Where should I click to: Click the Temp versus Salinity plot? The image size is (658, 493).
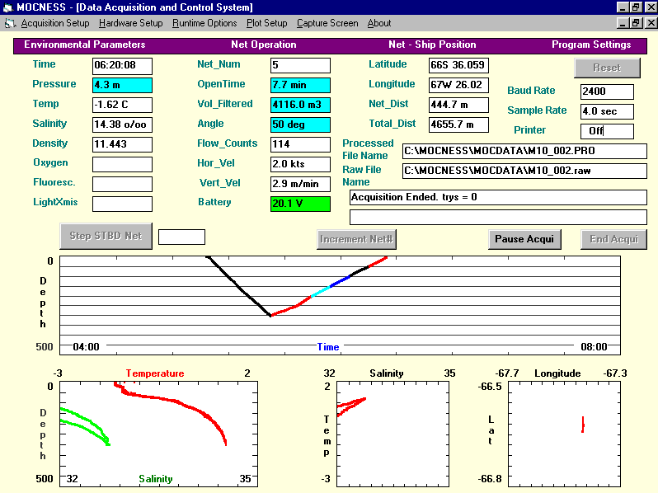tap(392, 434)
